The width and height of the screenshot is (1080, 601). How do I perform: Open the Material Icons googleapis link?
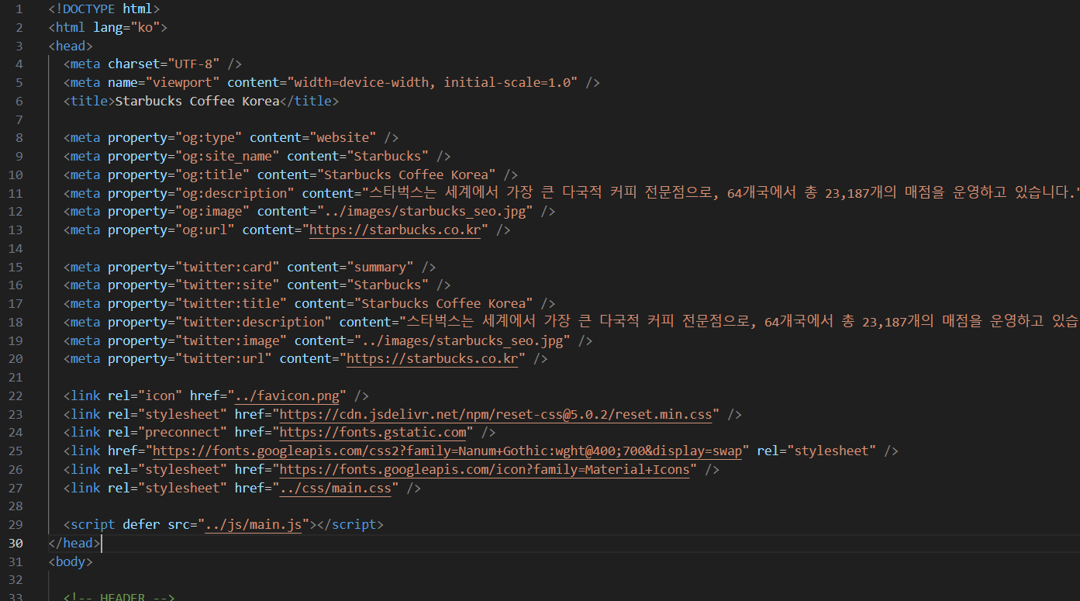(485, 470)
